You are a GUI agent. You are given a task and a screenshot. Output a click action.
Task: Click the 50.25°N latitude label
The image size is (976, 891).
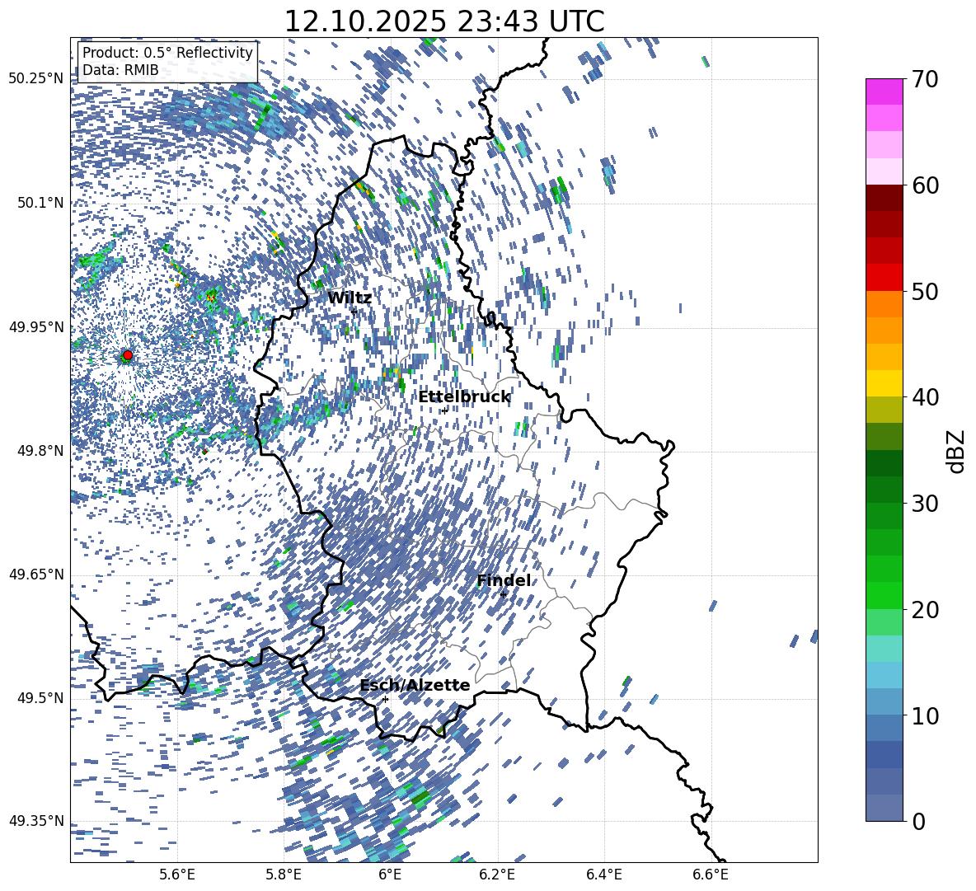click(36, 79)
